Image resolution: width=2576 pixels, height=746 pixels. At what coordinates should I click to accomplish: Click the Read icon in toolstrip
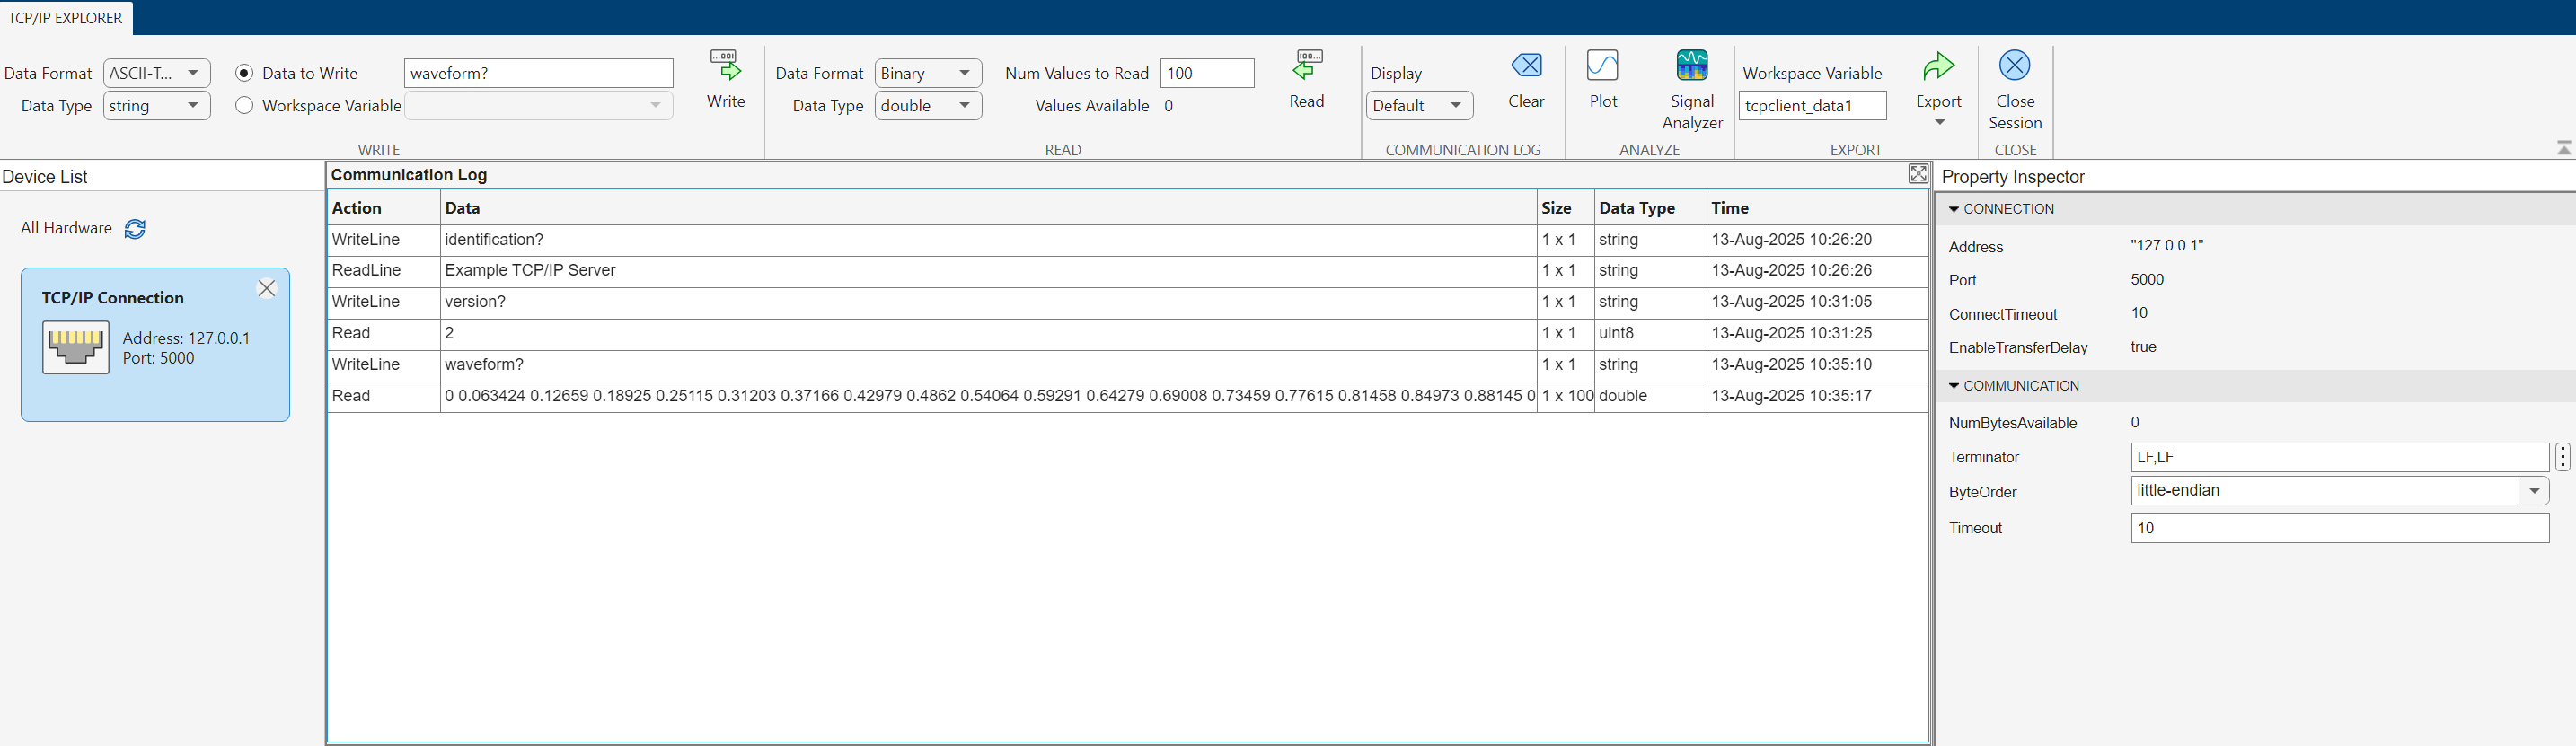tap(1306, 67)
